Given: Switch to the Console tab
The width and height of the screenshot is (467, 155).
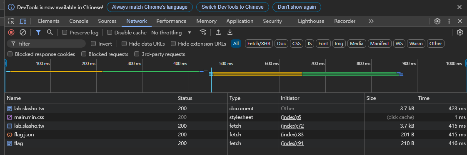Looking at the screenshot, I should click(79, 21).
